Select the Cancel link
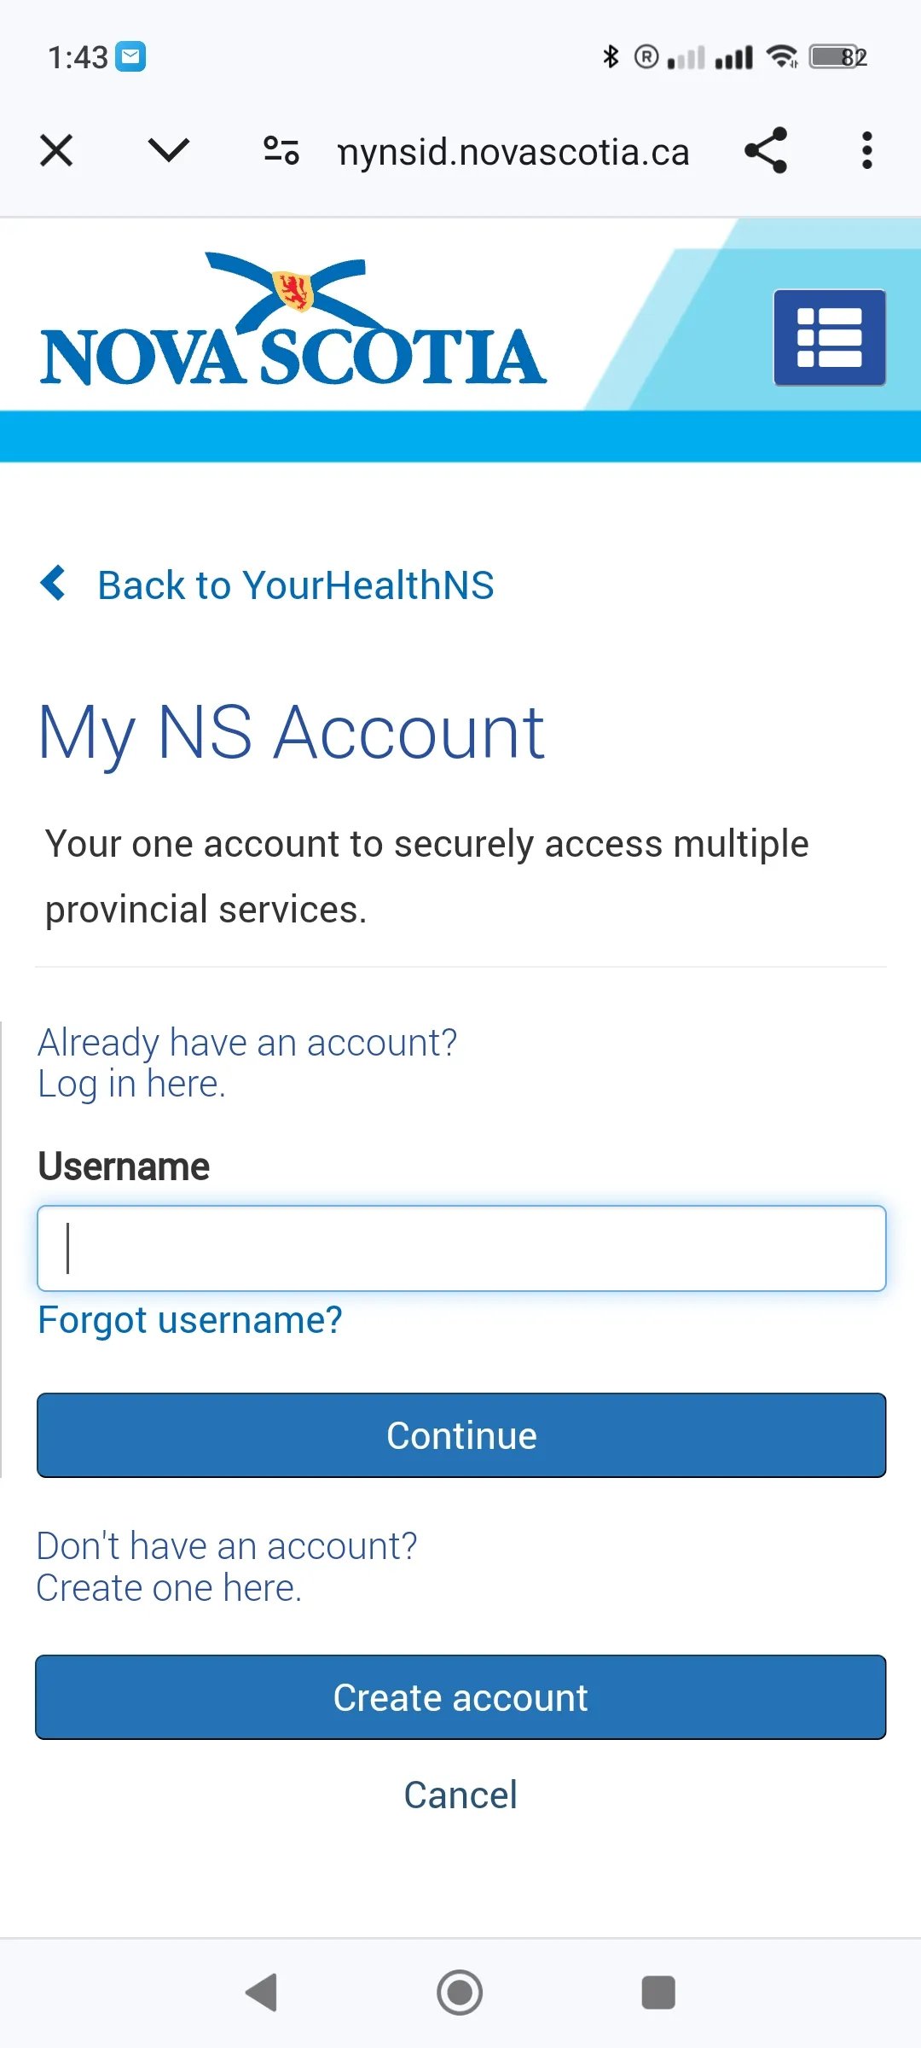Screen dimensions: 921x2048 point(460,1795)
